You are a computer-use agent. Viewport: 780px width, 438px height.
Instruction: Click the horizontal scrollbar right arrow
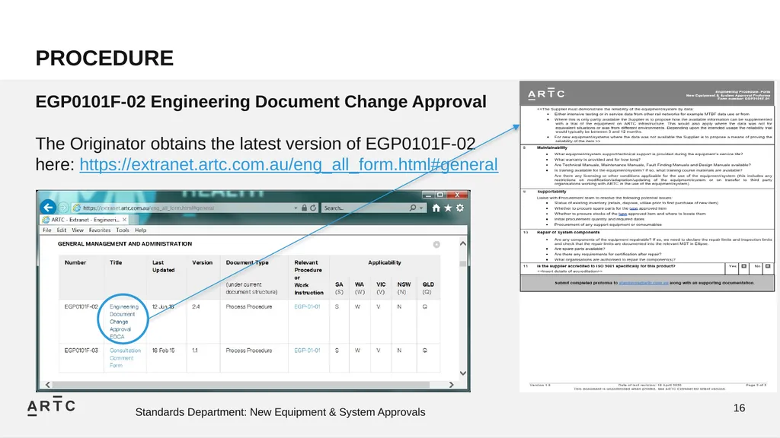point(451,385)
